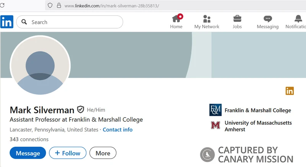Click the profile photo placeholder
Screen dimensions: 306x167
click(x=40, y=65)
